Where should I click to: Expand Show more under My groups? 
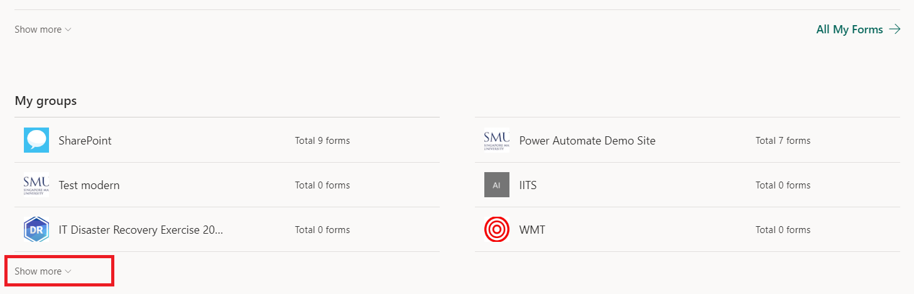(43, 271)
